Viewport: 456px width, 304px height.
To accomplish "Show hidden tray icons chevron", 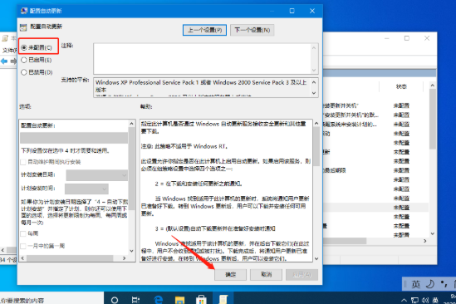I will tap(404, 300).
